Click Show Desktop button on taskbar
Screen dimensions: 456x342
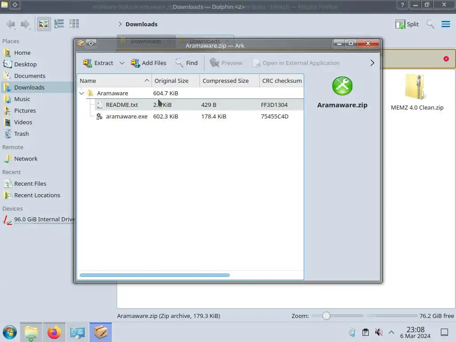click(x=444, y=332)
